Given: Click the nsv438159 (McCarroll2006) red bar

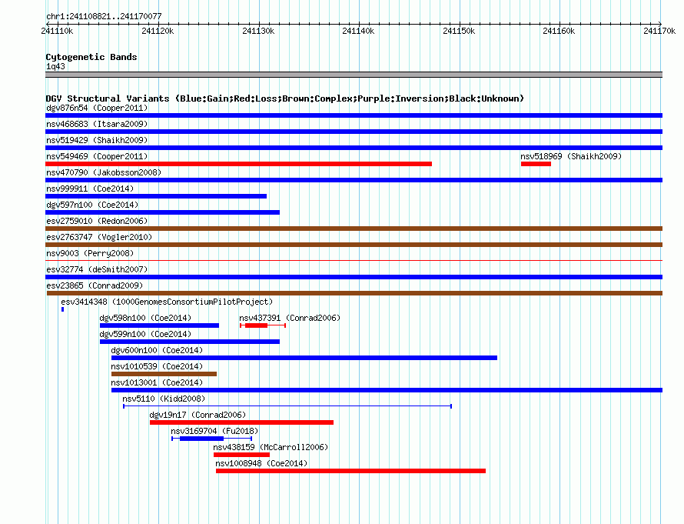Looking at the screenshot, I should pyautogui.click(x=241, y=455).
